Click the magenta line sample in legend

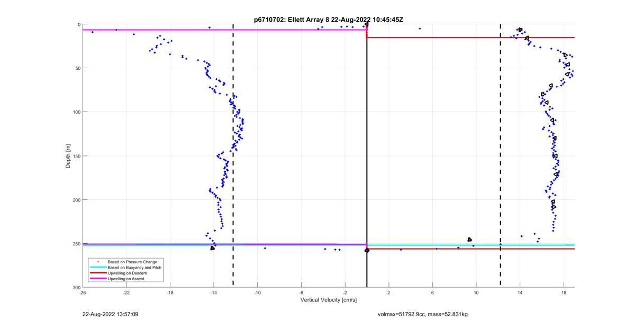tap(97, 279)
